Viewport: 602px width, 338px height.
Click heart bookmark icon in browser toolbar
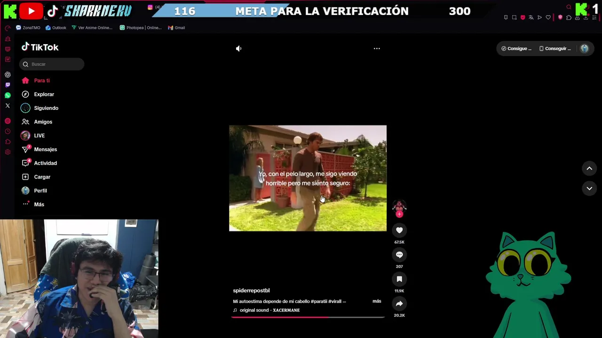pos(548,17)
